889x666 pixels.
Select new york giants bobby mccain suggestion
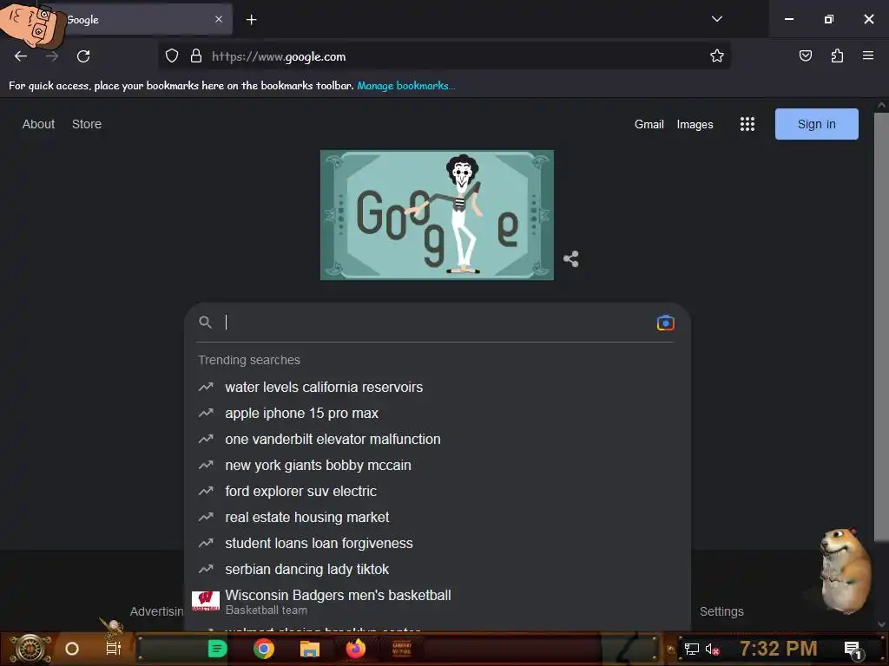coord(437,466)
